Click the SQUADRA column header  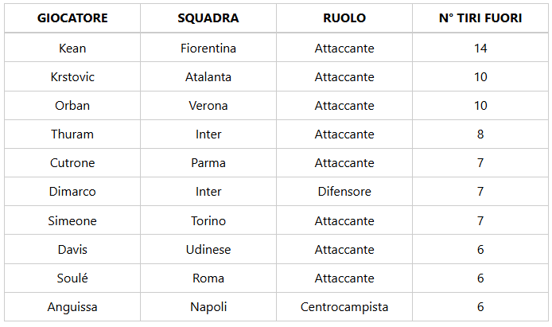208,18
